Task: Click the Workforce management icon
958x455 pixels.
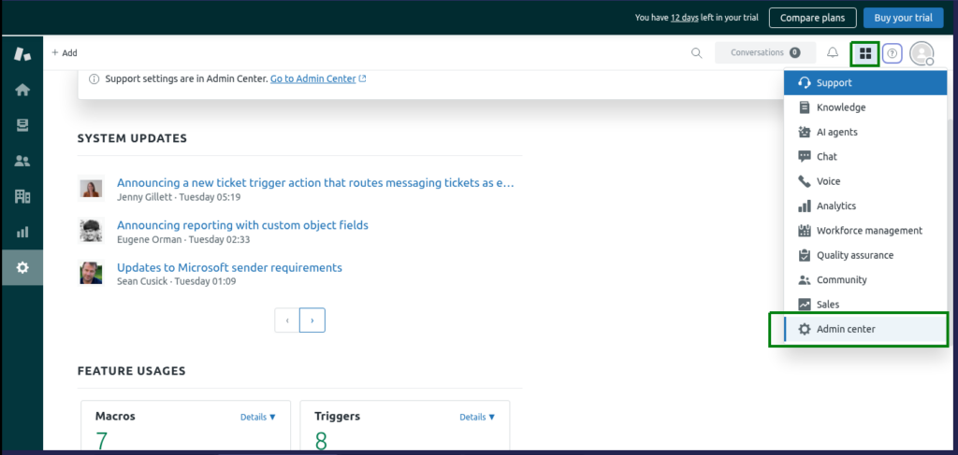Action: (805, 231)
